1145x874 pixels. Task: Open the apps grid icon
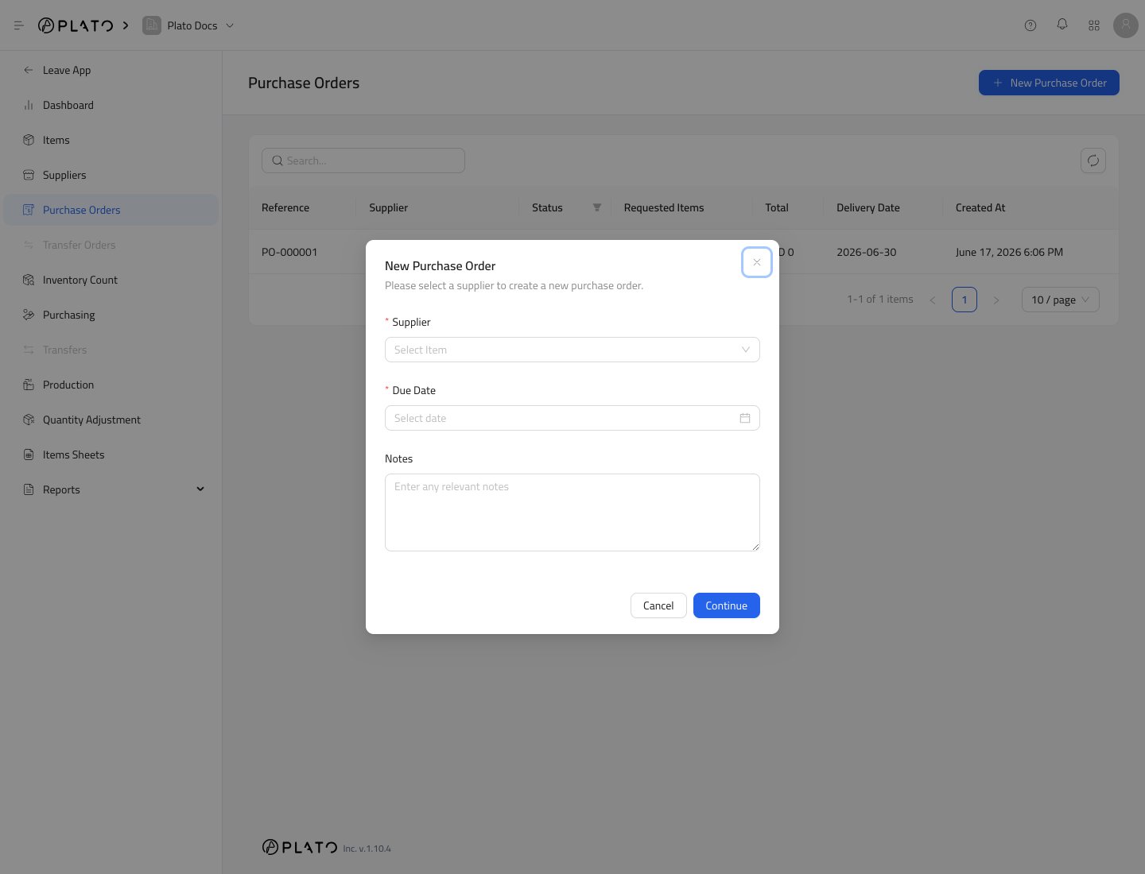pos(1094,25)
